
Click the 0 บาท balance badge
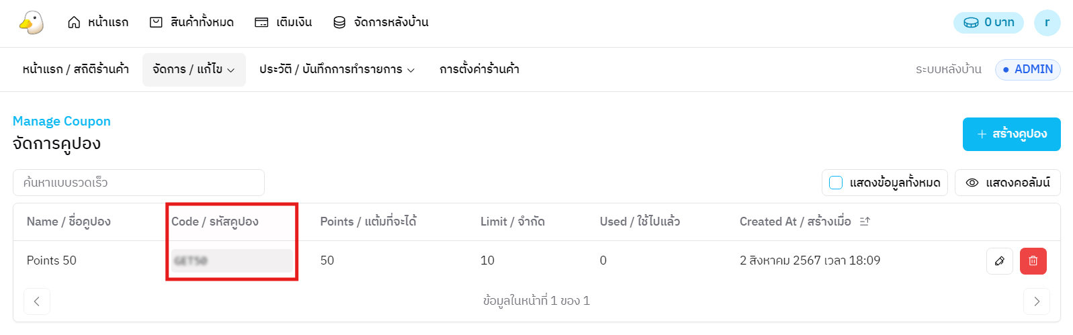(x=988, y=23)
